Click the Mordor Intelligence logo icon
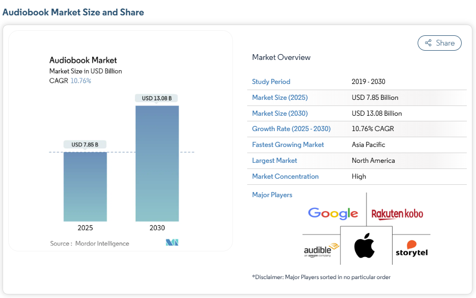The height and width of the screenshot is (298, 476). click(172, 243)
